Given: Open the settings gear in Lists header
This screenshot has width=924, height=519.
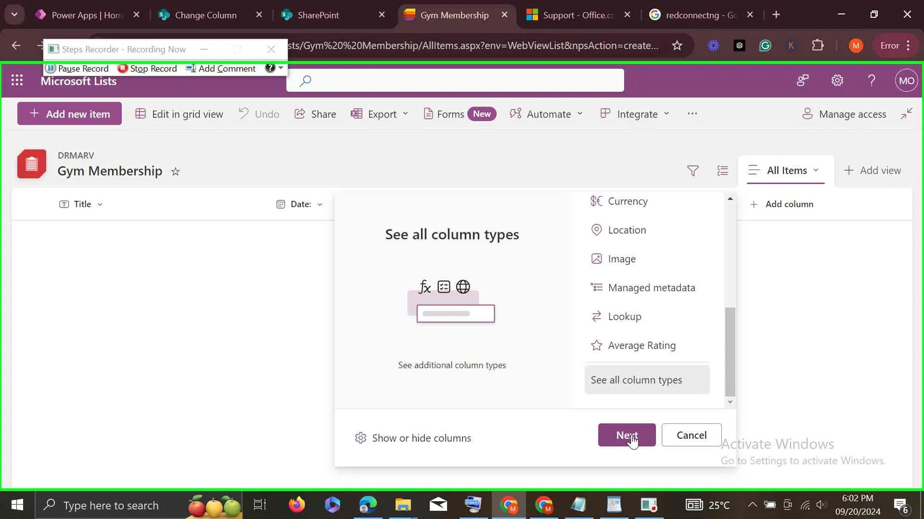Looking at the screenshot, I should click(837, 80).
